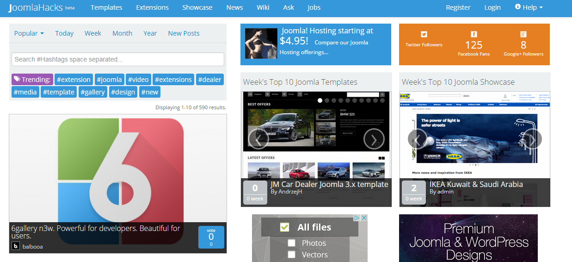Go to previous slide in Templates carousel
This screenshot has height=262, width=572.
[258, 138]
